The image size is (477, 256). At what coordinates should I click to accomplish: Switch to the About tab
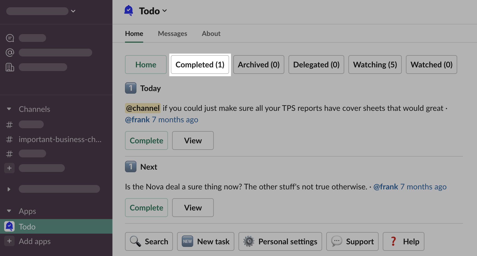click(x=211, y=34)
